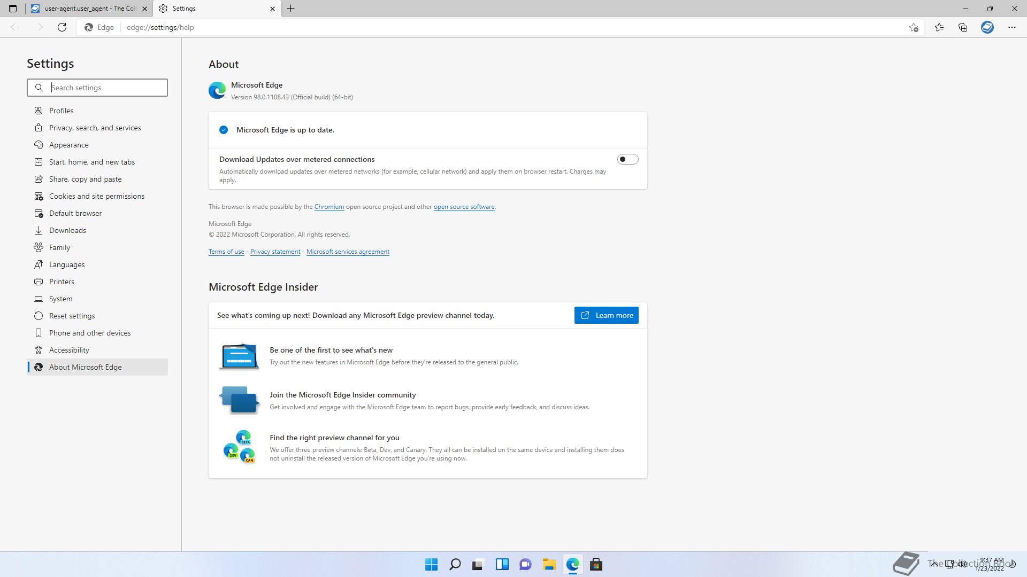Add this page to favorites star

pos(914,27)
